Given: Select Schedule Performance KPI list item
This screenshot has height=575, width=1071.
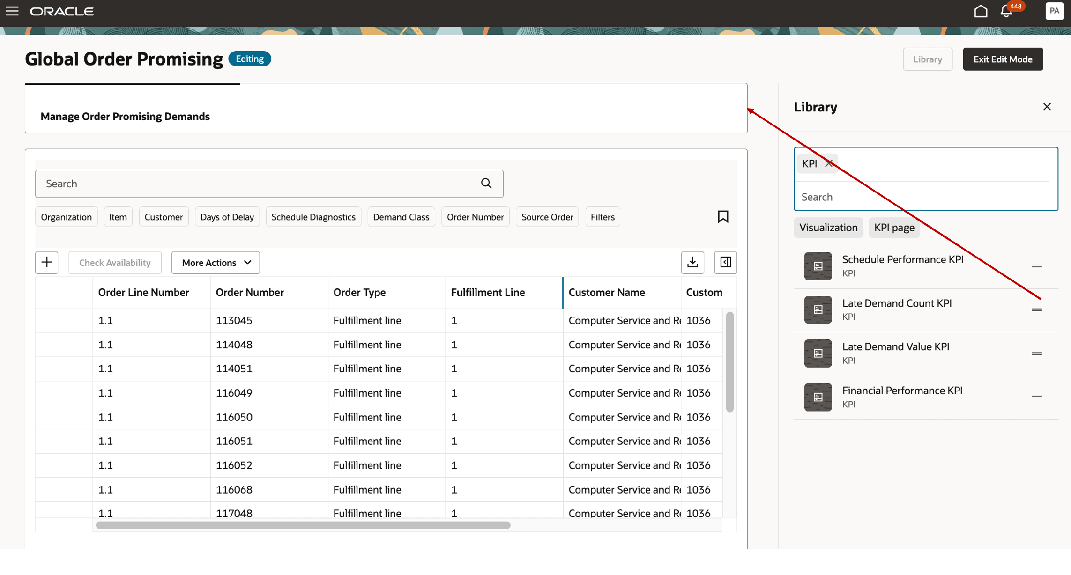Looking at the screenshot, I should (926, 266).
